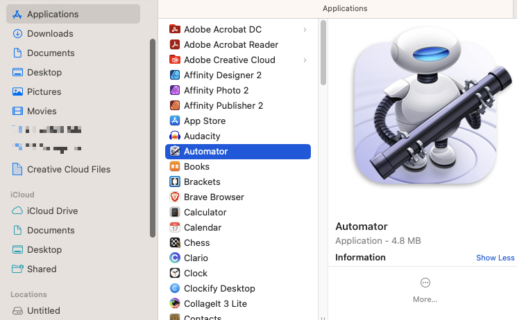517x320 pixels.
Task: Select the App Store row text
Action: 205,121
